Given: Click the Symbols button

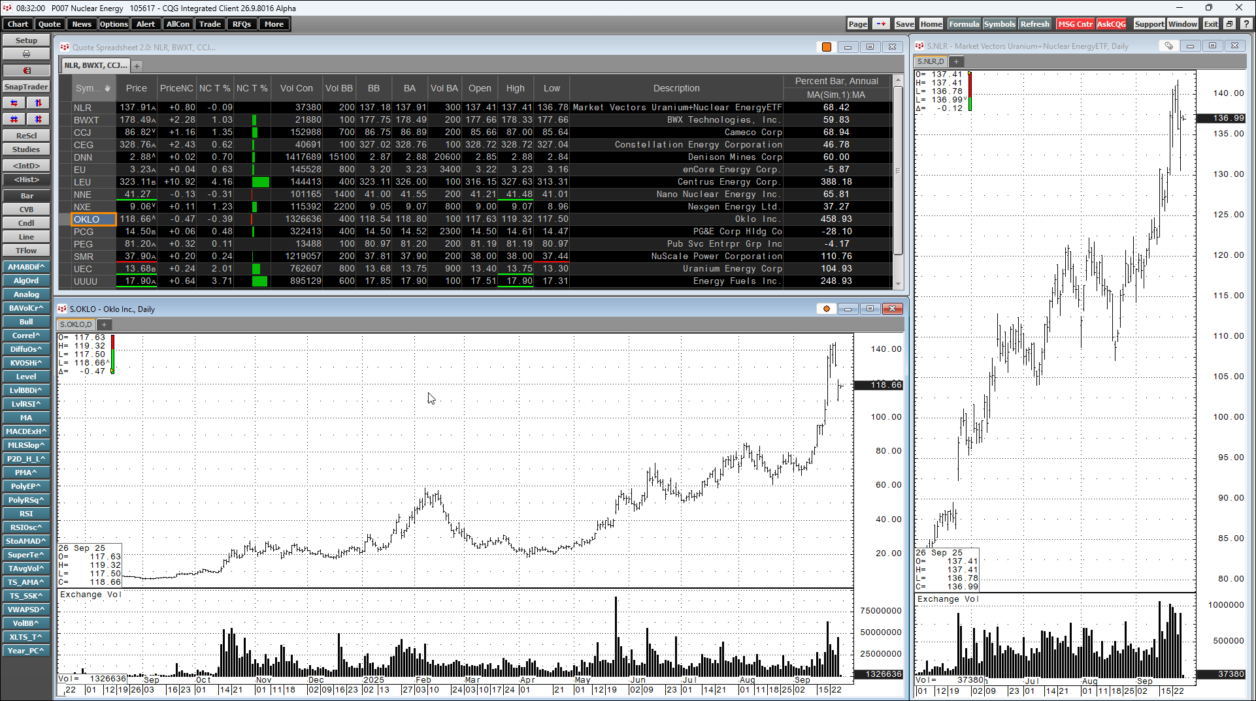Looking at the screenshot, I should 999,24.
